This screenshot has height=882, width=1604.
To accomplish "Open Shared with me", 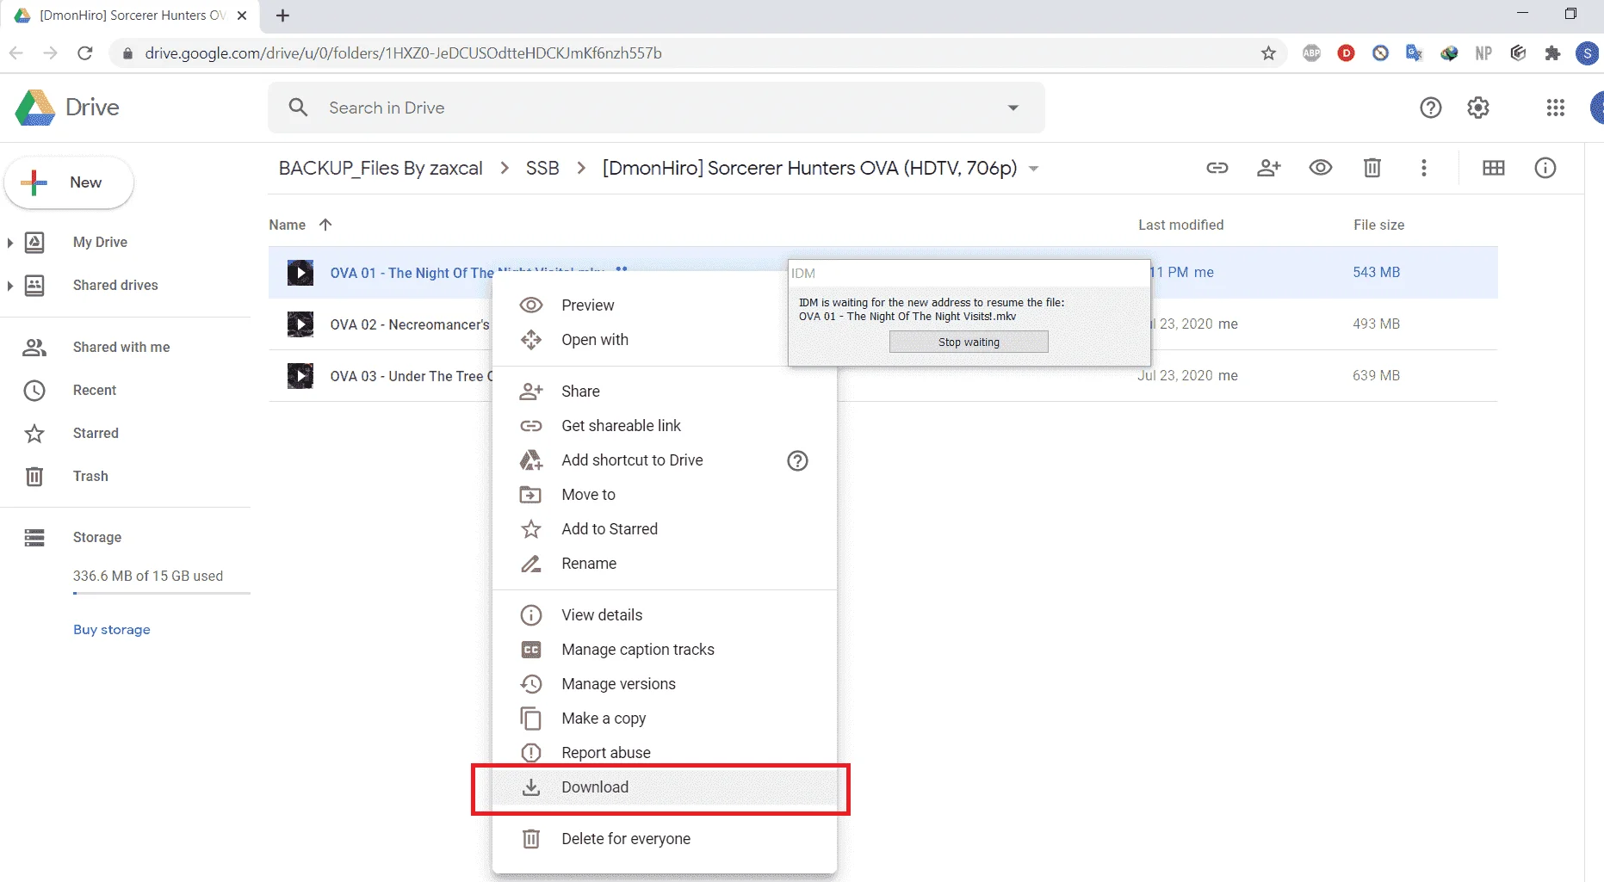I will (x=121, y=348).
